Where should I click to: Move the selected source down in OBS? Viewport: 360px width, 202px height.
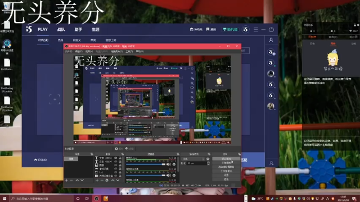(118, 181)
